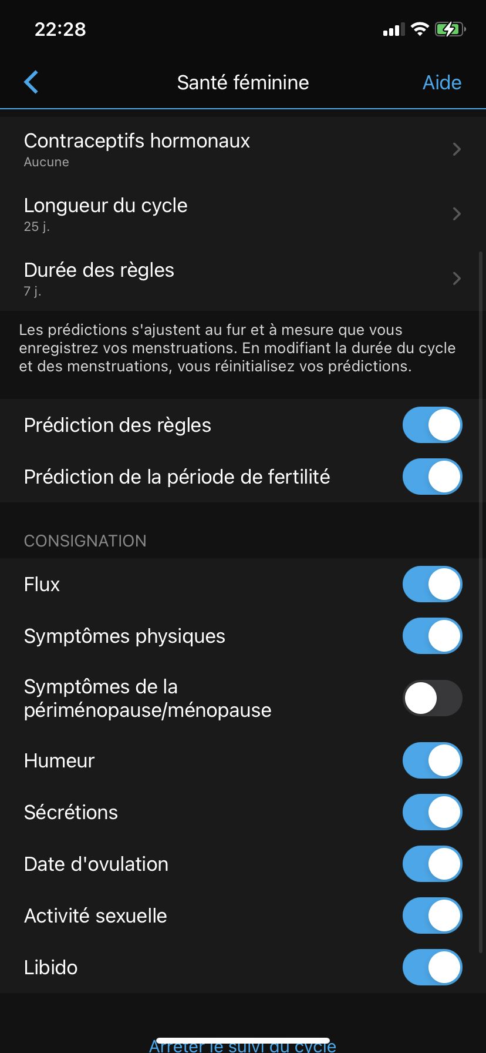Tap the battery charging icon
The height and width of the screenshot is (1053, 486).
(450, 29)
